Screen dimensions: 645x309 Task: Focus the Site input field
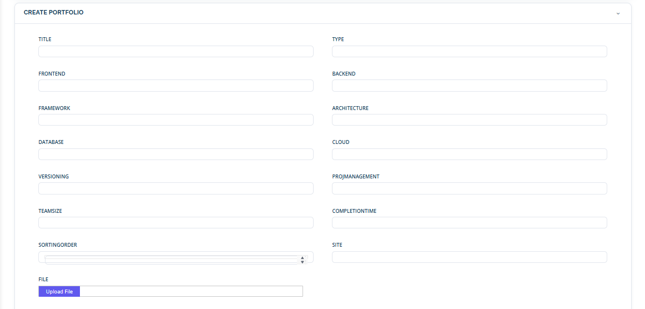[470, 257]
